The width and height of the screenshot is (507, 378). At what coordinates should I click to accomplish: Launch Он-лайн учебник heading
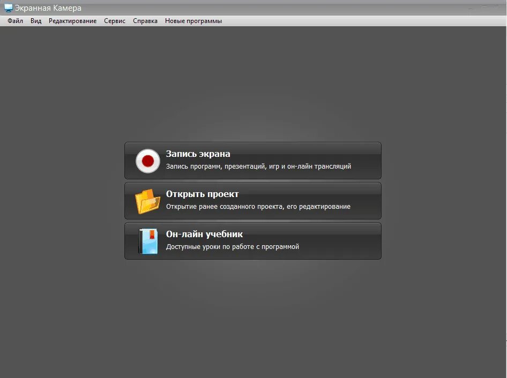[204, 234]
